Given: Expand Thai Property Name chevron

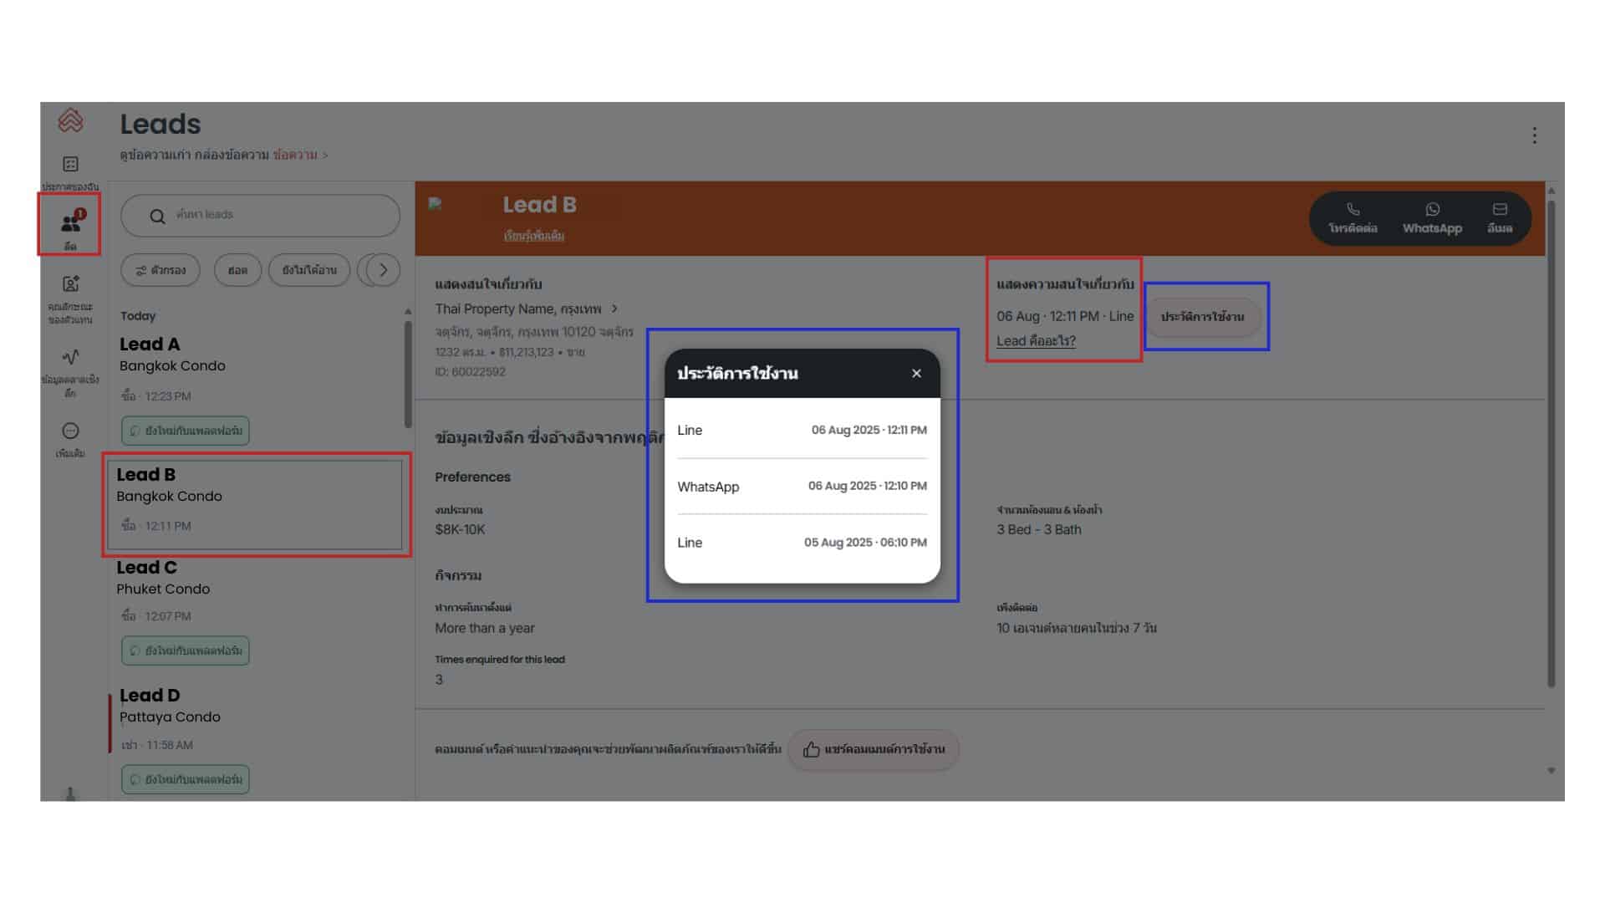Looking at the screenshot, I should [614, 309].
